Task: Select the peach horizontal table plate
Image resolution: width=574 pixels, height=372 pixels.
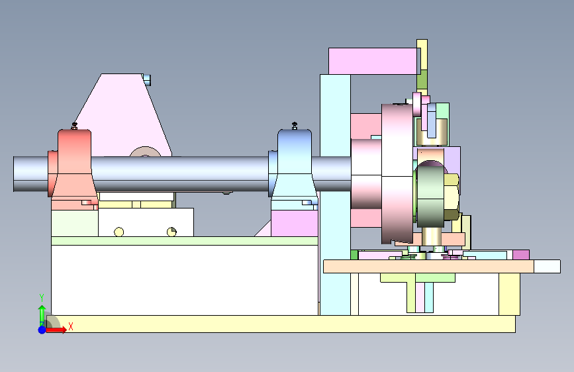Action: [x=428, y=266]
